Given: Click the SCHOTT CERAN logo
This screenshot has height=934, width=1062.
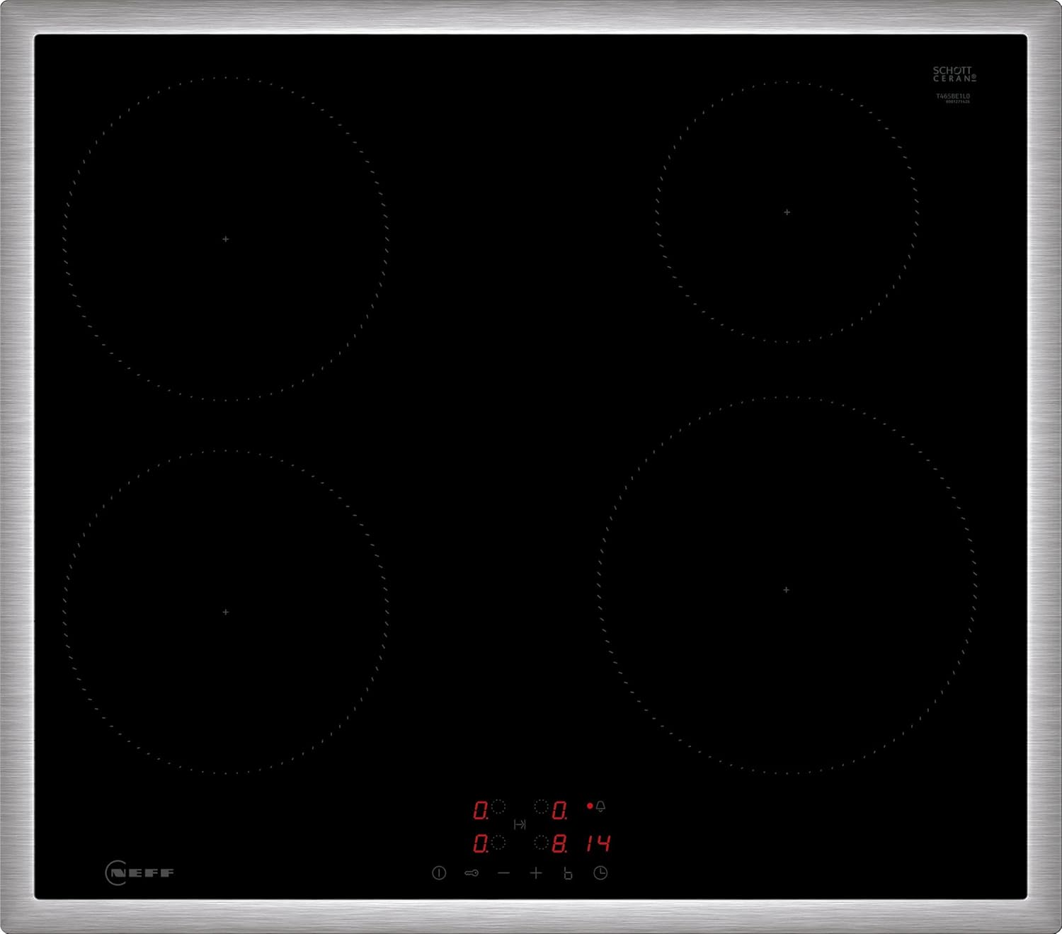Looking at the screenshot, I should 954,74.
